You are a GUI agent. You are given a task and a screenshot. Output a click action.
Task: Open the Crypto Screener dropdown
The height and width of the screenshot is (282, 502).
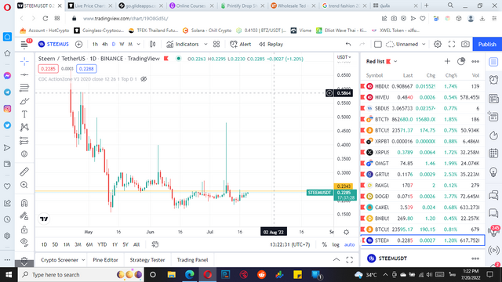63,260
